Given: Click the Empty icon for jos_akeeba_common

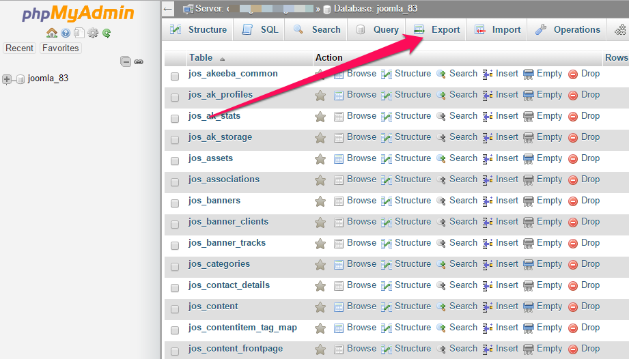Looking at the screenshot, I should tap(529, 74).
